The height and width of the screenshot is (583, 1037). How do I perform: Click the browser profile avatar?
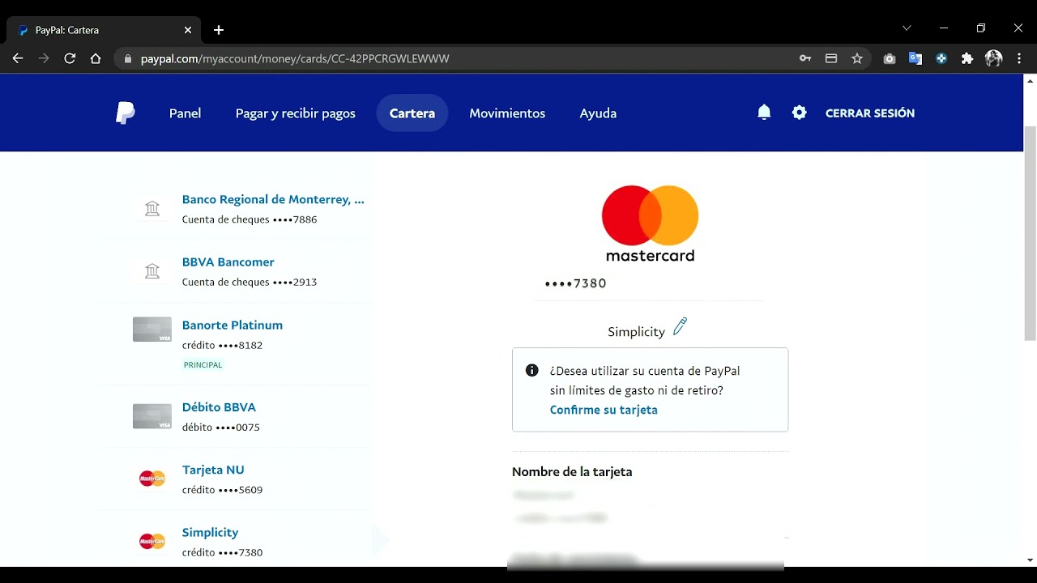(x=993, y=58)
